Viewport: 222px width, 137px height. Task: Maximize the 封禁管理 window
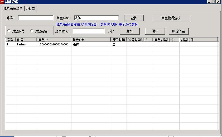click(214, 2)
